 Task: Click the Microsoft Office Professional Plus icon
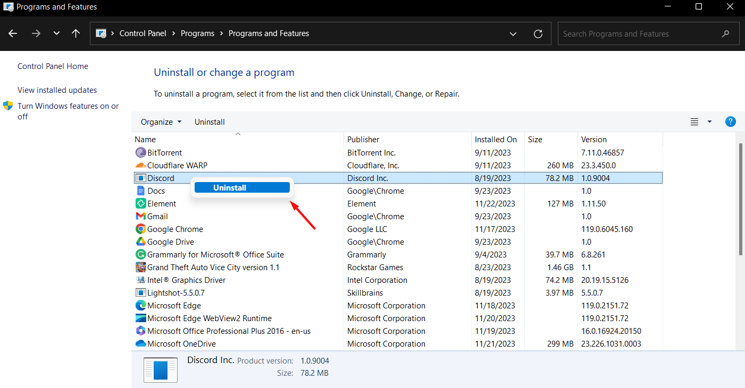tap(140, 331)
